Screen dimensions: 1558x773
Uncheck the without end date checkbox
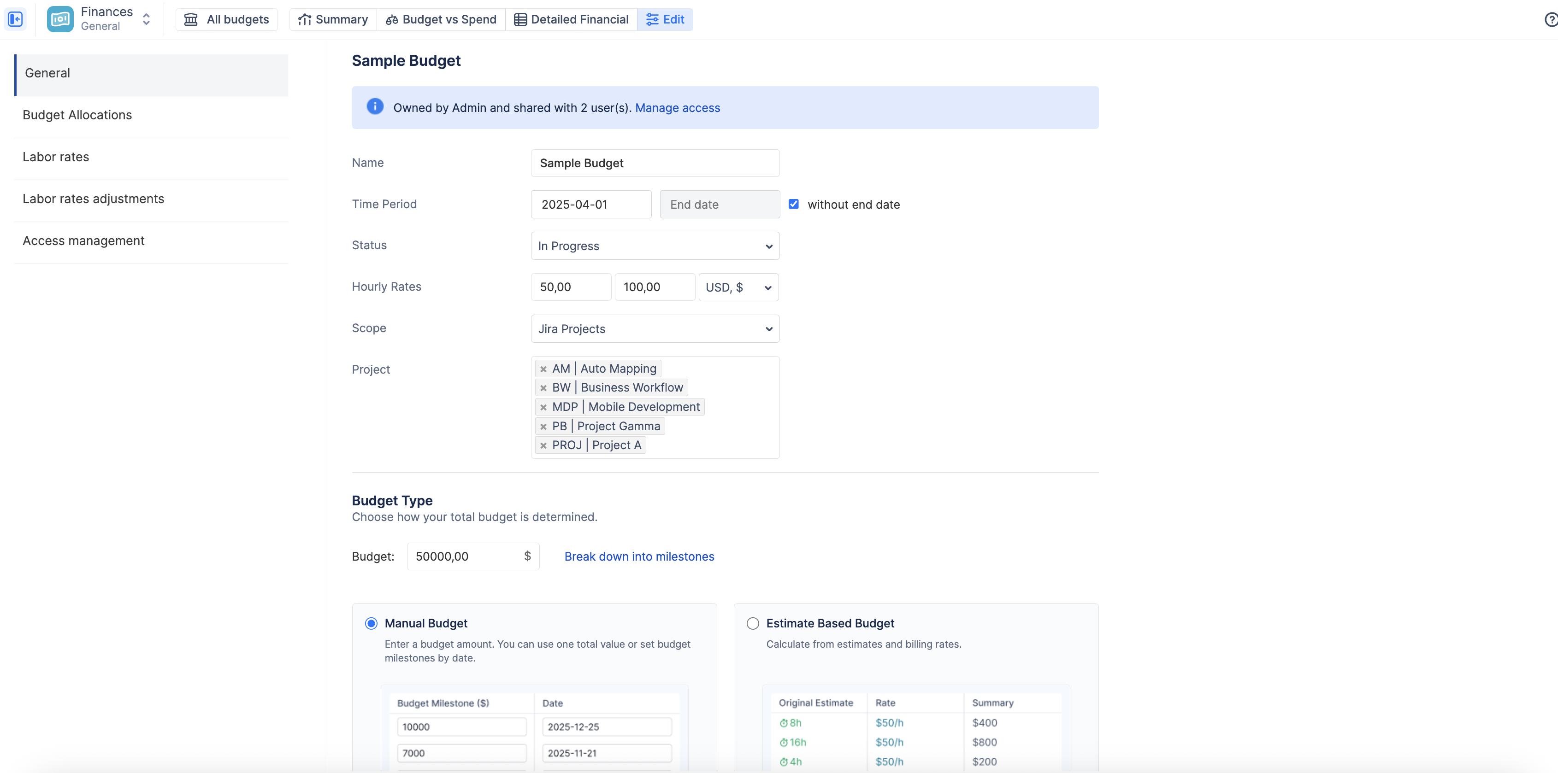[793, 204]
